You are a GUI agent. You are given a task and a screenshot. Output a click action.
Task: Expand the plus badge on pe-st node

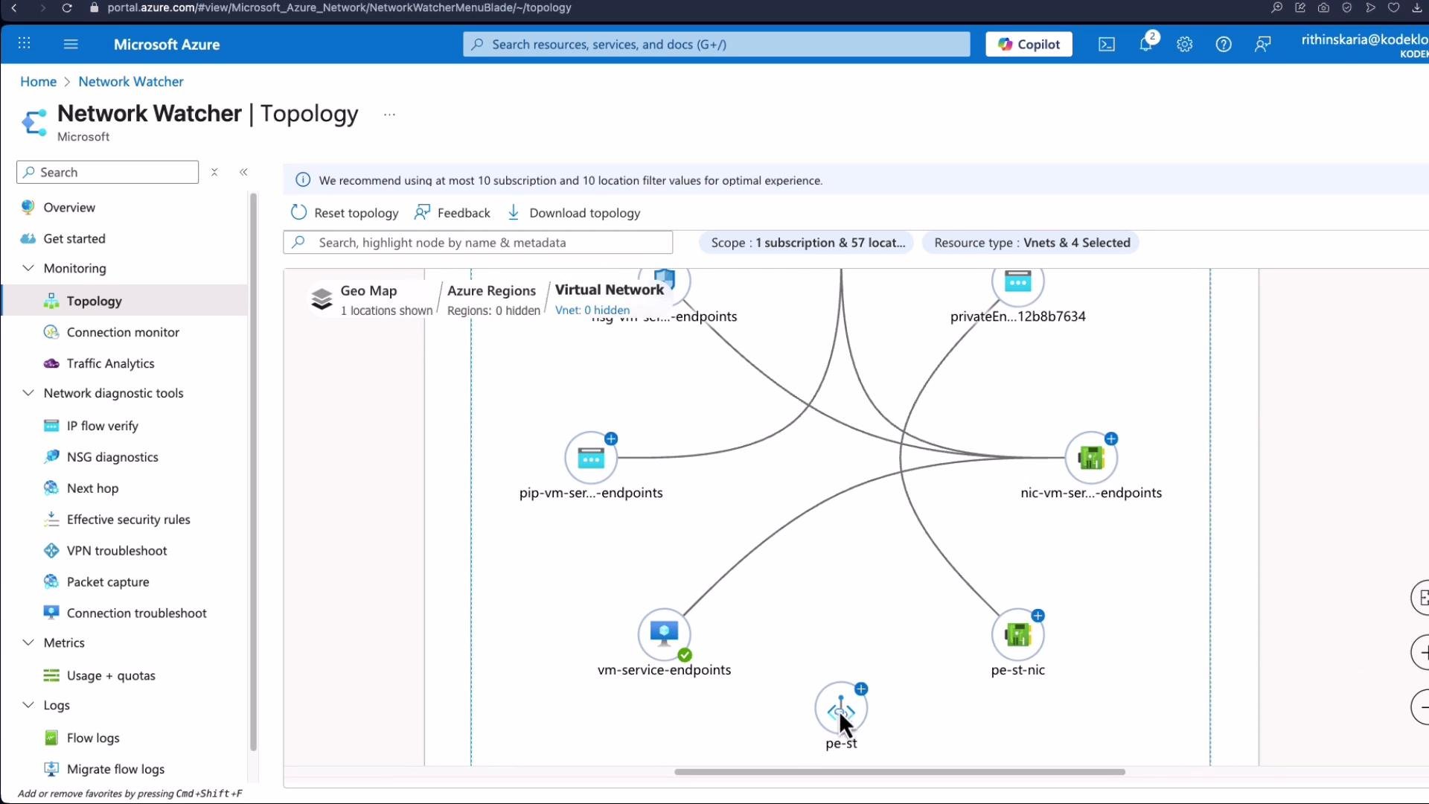tap(861, 689)
